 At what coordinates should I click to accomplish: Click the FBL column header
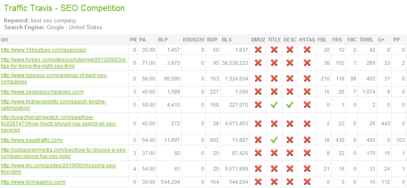322,40
